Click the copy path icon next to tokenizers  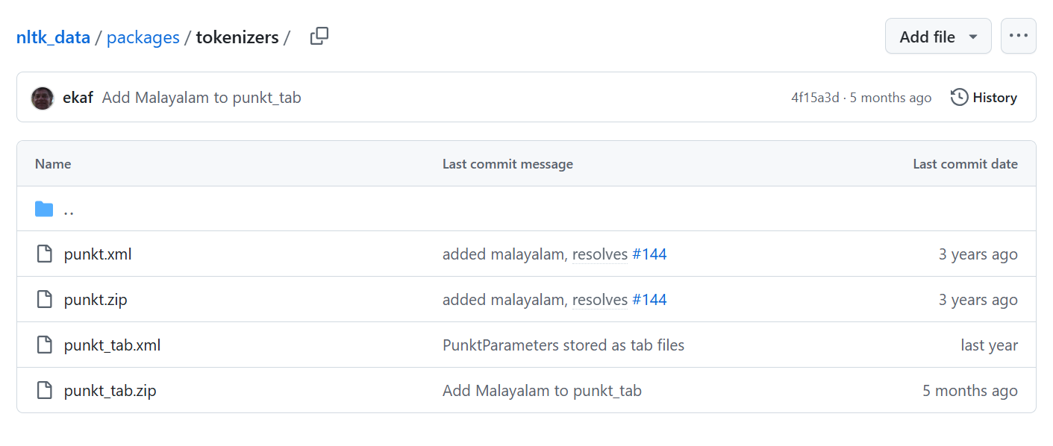click(319, 35)
